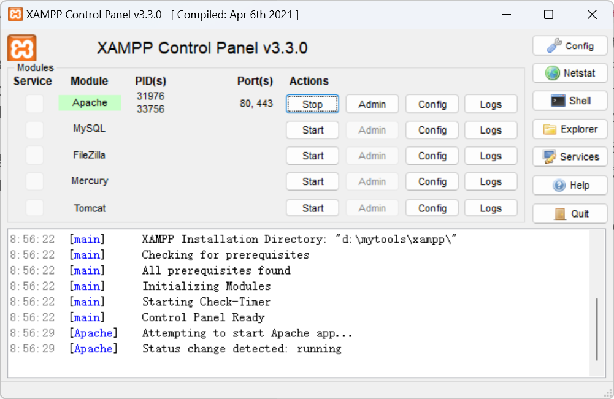Launch the Shell terminal

pos(570,101)
